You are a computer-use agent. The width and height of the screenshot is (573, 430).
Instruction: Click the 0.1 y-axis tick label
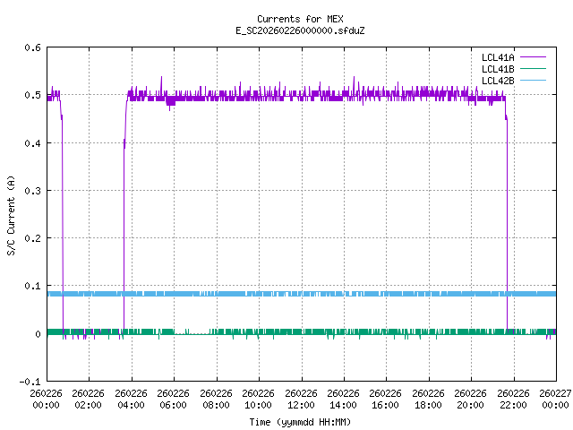click(x=32, y=287)
